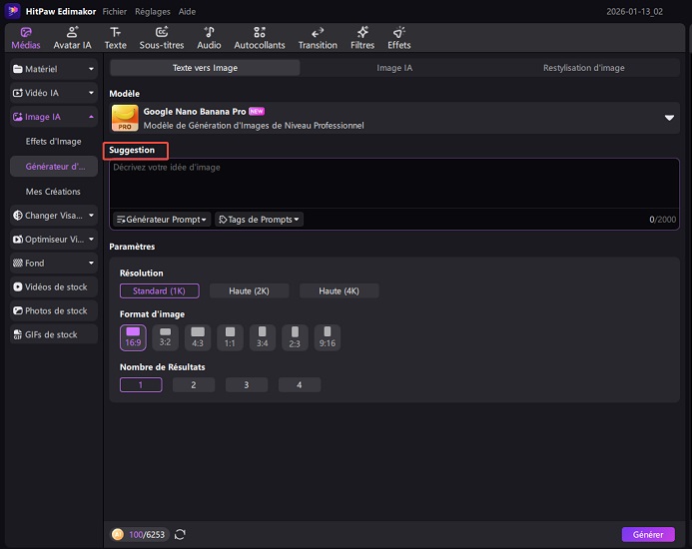The width and height of the screenshot is (692, 549).
Task: Switch to the Image IA tab
Action: click(x=394, y=68)
